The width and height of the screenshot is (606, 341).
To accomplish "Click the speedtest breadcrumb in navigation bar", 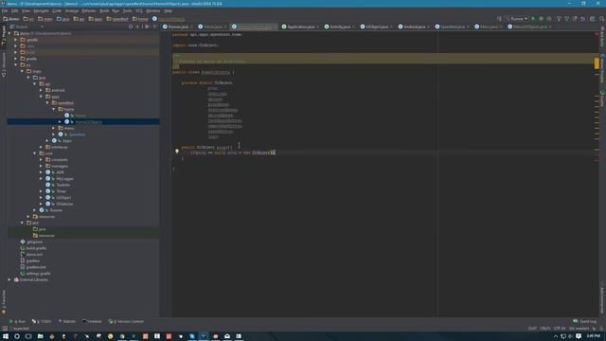I will coord(117,19).
